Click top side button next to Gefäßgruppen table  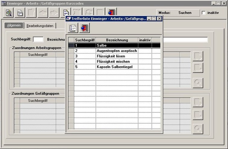[198, 102]
